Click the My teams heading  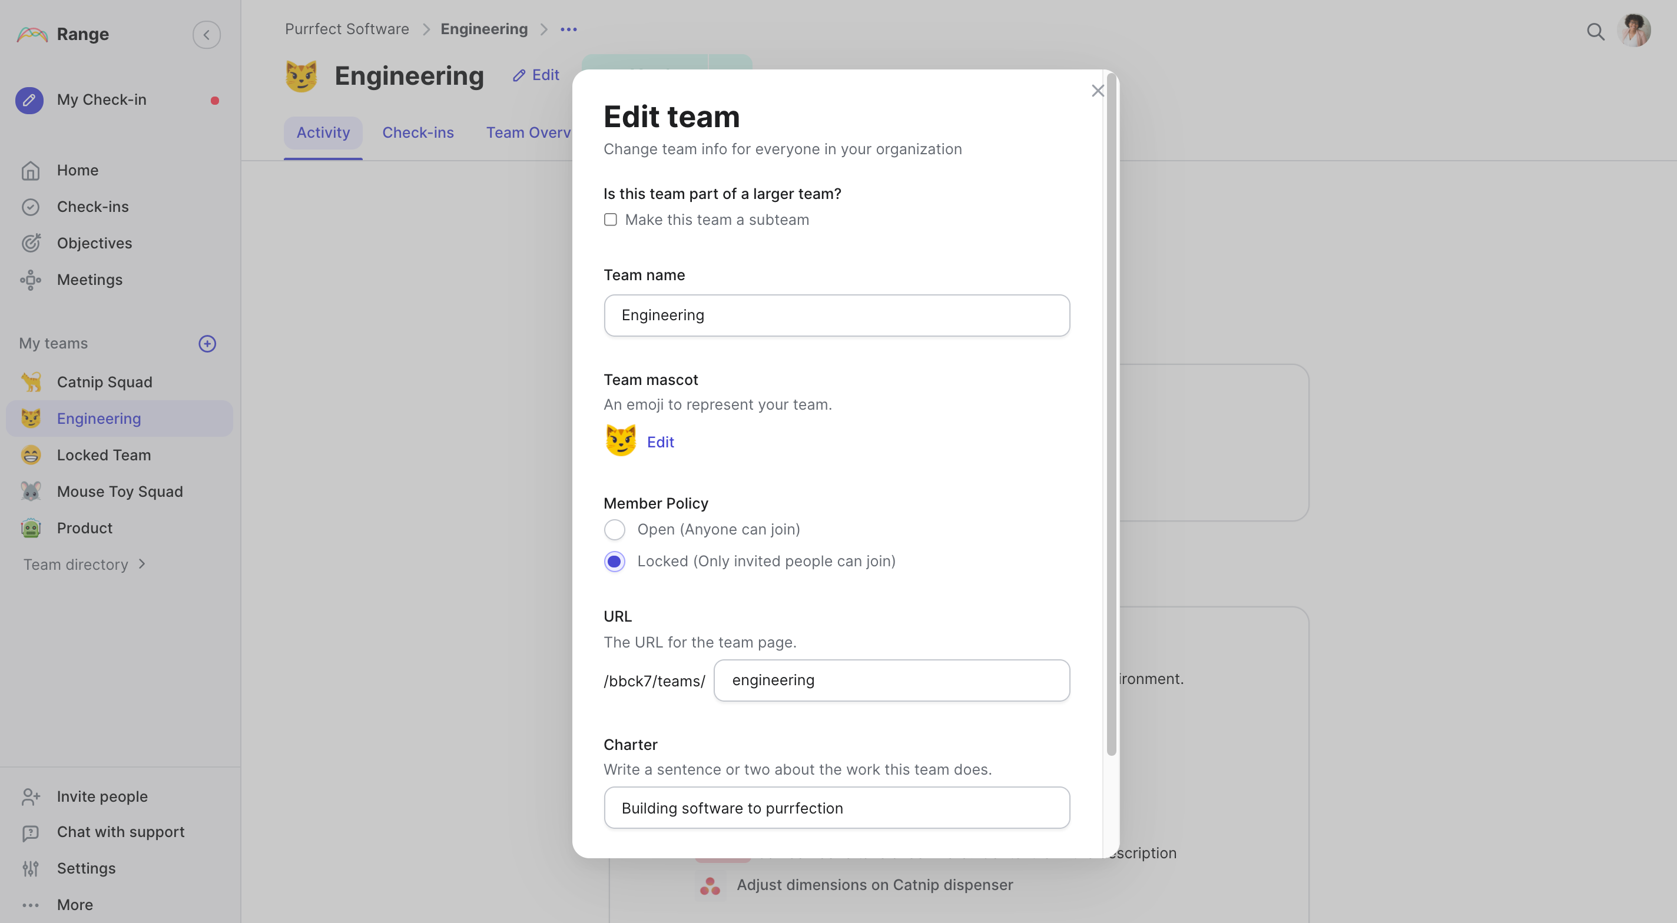click(54, 344)
